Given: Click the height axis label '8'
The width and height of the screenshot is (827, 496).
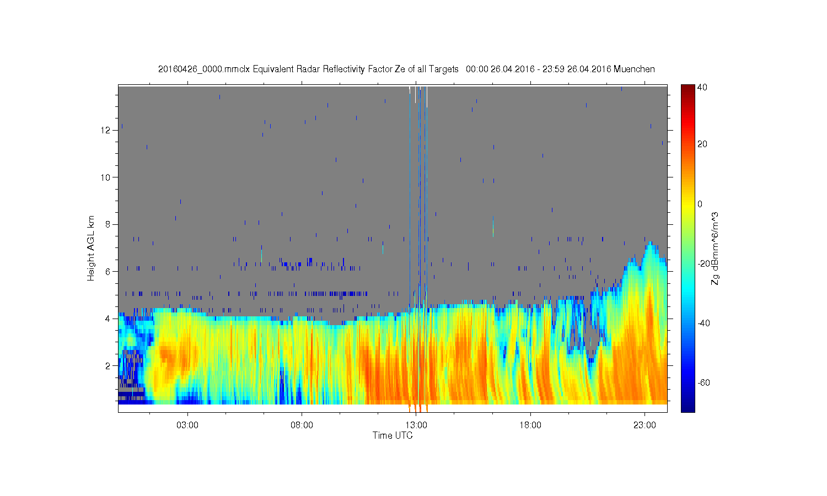Looking at the screenshot, I should pyautogui.click(x=108, y=224).
